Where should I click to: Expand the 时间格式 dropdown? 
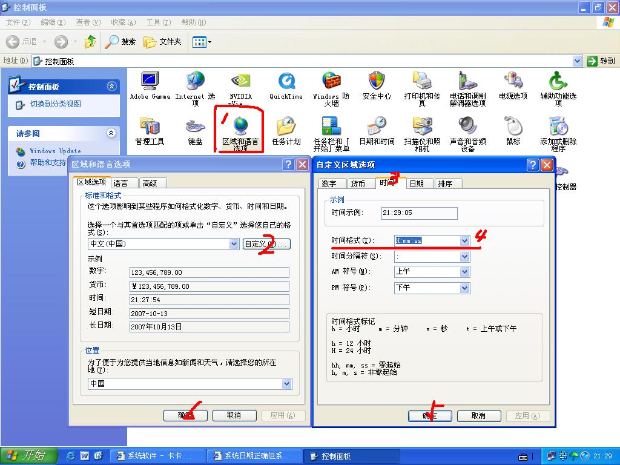[x=464, y=240]
